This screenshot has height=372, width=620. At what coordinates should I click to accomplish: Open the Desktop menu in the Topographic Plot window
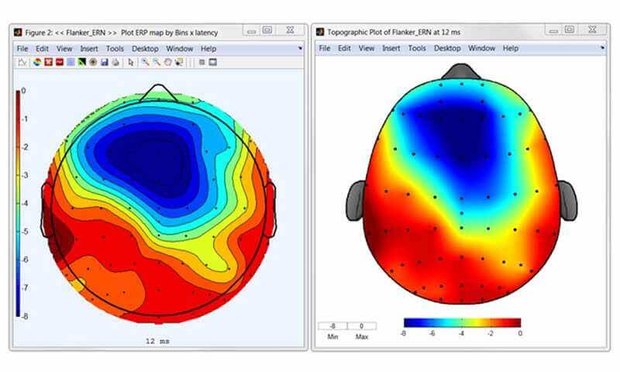(x=447, y=48)
